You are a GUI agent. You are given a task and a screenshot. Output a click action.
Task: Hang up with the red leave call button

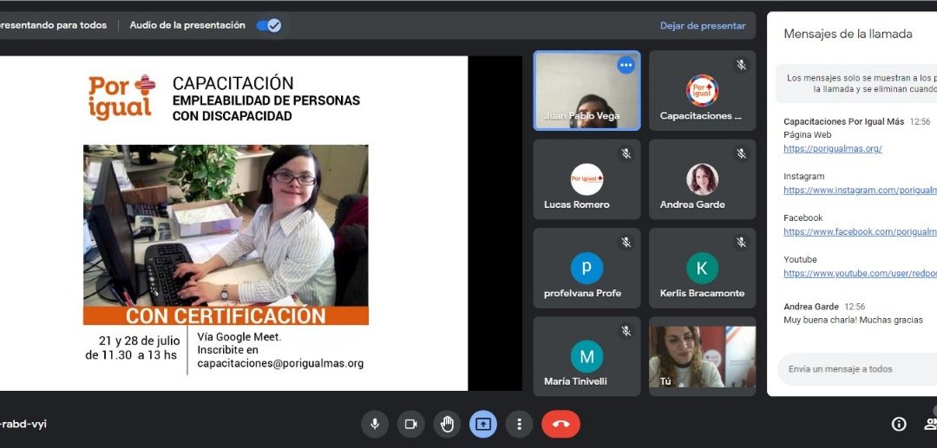(560, 424)
